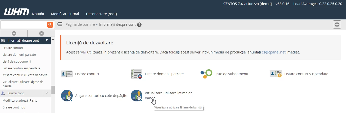Click the Licenţă de dezvoltare heading
346x113 pixels.
coord(90,43)
